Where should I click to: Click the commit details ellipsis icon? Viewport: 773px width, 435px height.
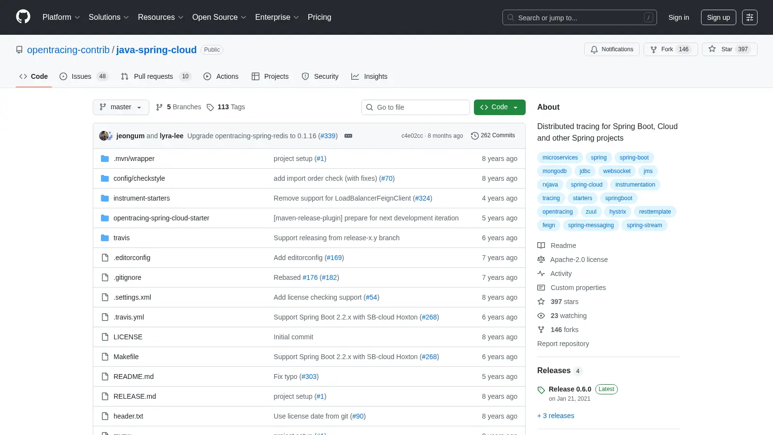pos(348,136)
